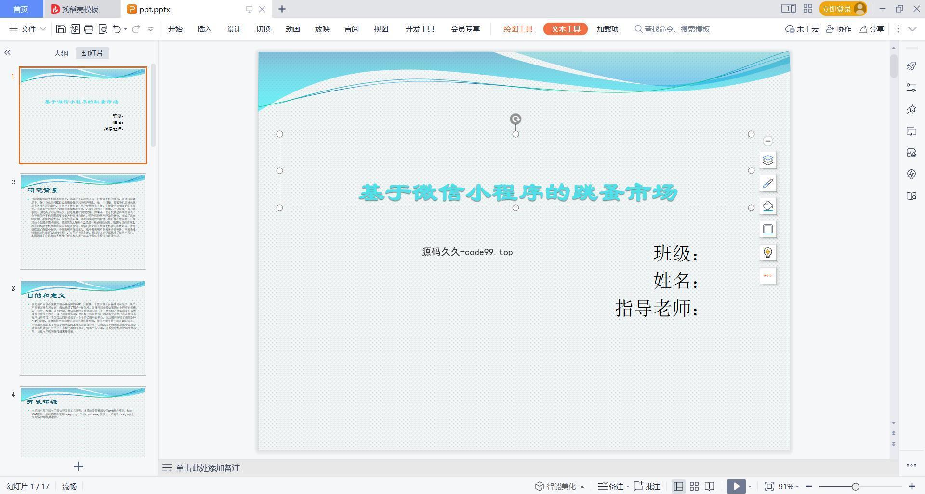Click the layers icon in floating toolbar
The width and height of the screenshot is (925, 494).
[x=768, y=160]
